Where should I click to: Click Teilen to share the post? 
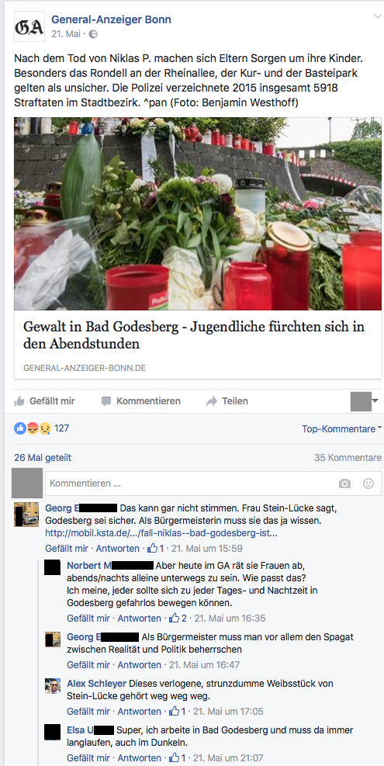click(227, 401)
